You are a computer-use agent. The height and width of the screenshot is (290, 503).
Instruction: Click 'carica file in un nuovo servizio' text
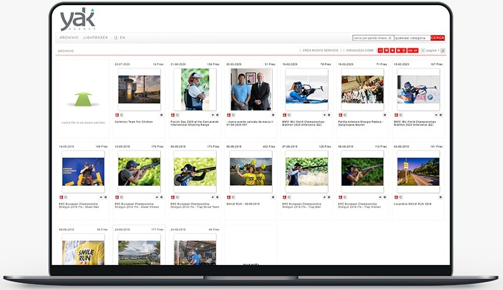(83, 122)
